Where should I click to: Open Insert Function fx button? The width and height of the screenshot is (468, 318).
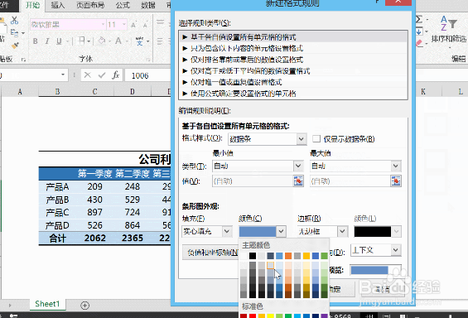[116, 75]
